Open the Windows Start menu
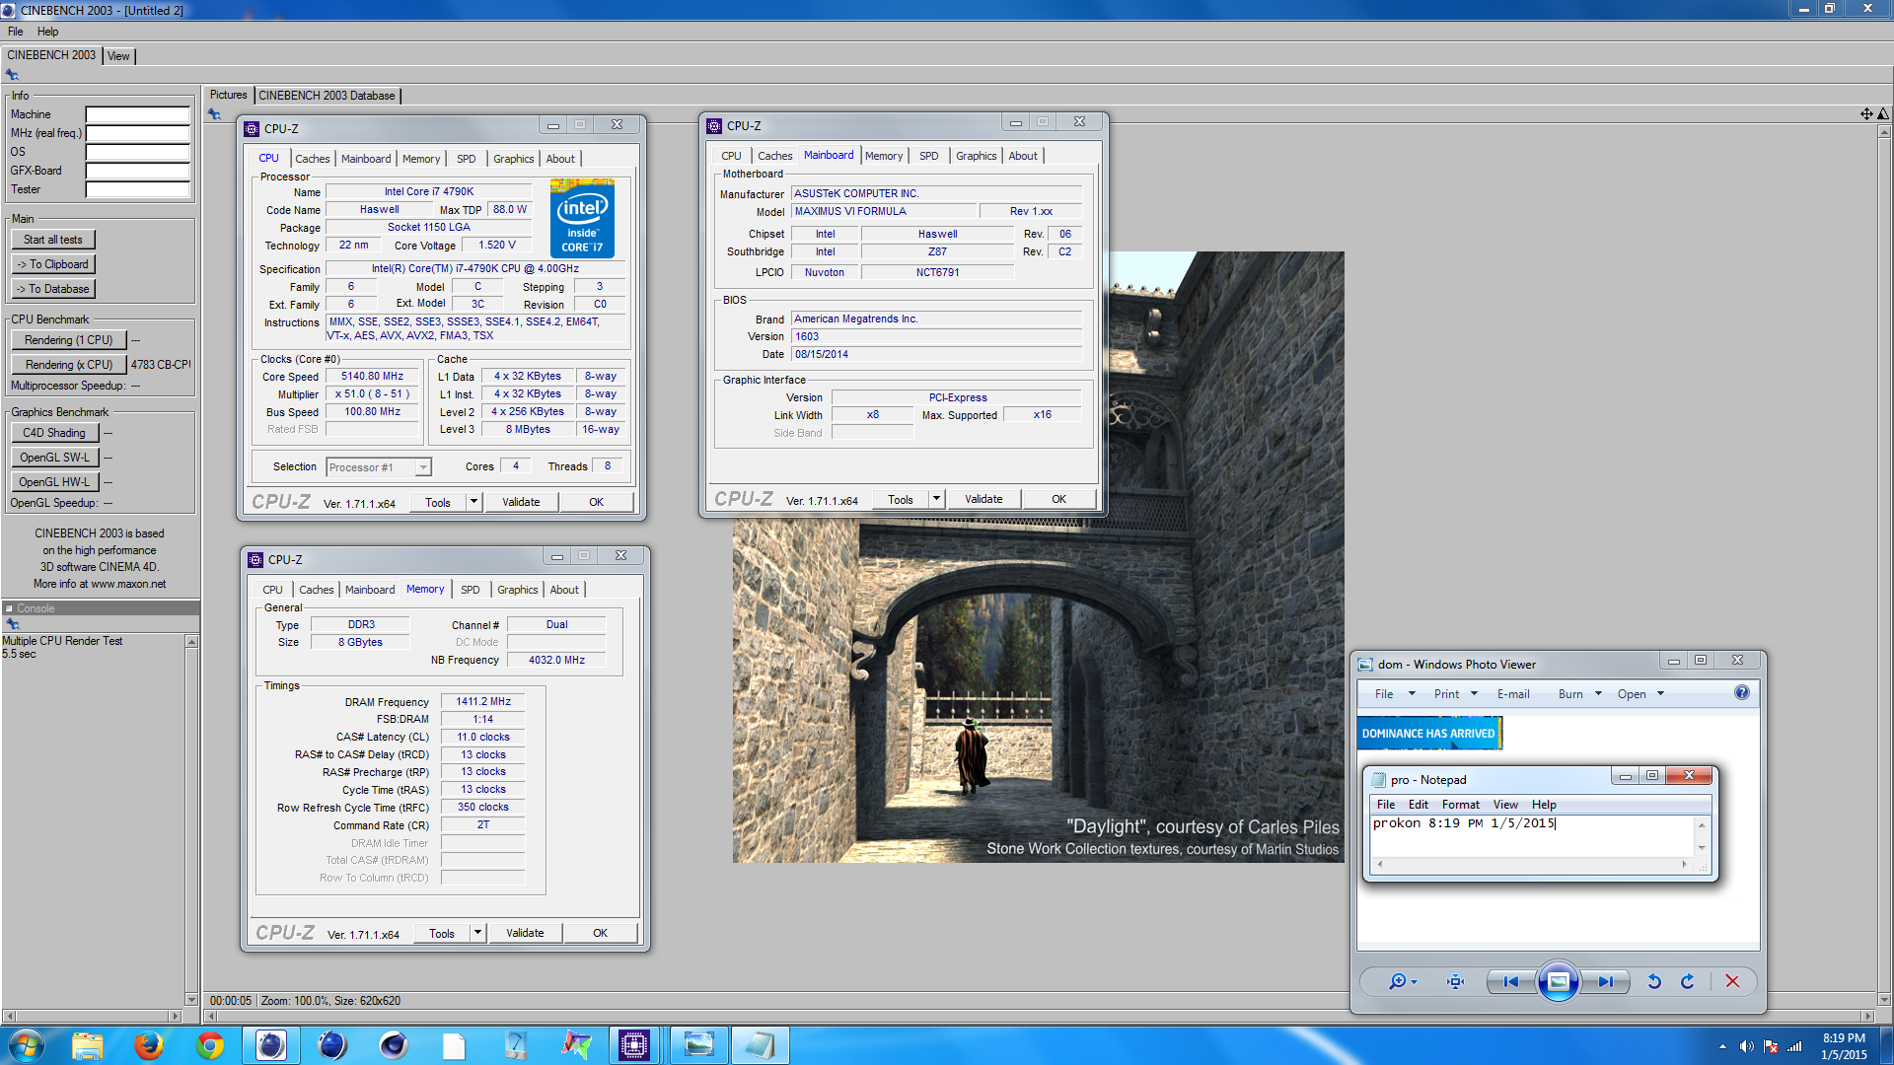Screen dimensions: 1894x1065 (26, 1045)
